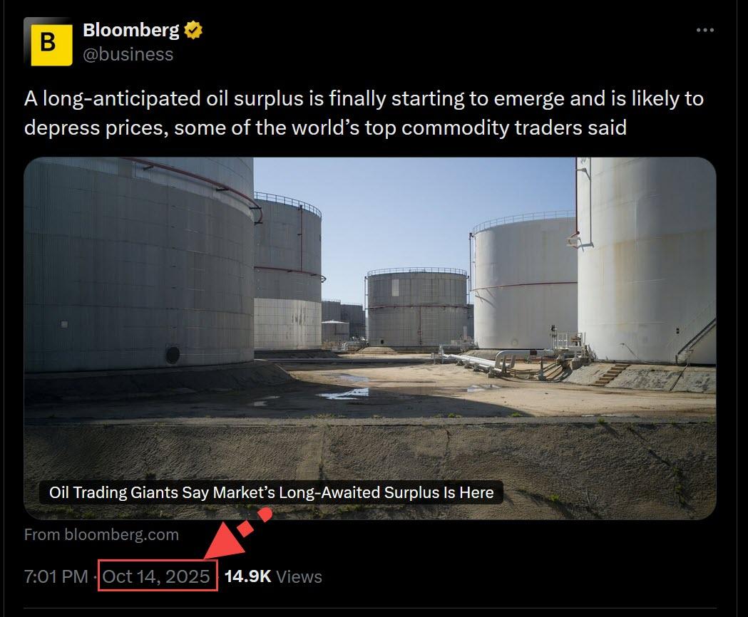This screenshot has width=748, height=617.
Task: Open the three-dot more options menu
Action: click(x=705, y=30)
